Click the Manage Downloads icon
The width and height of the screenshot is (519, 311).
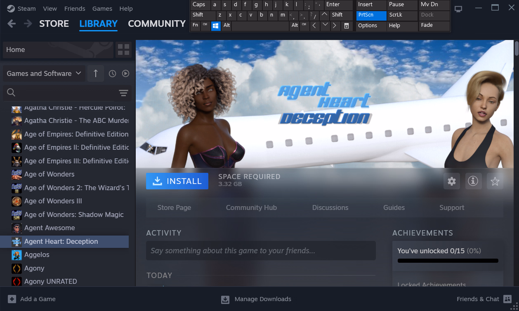point(225,299)
